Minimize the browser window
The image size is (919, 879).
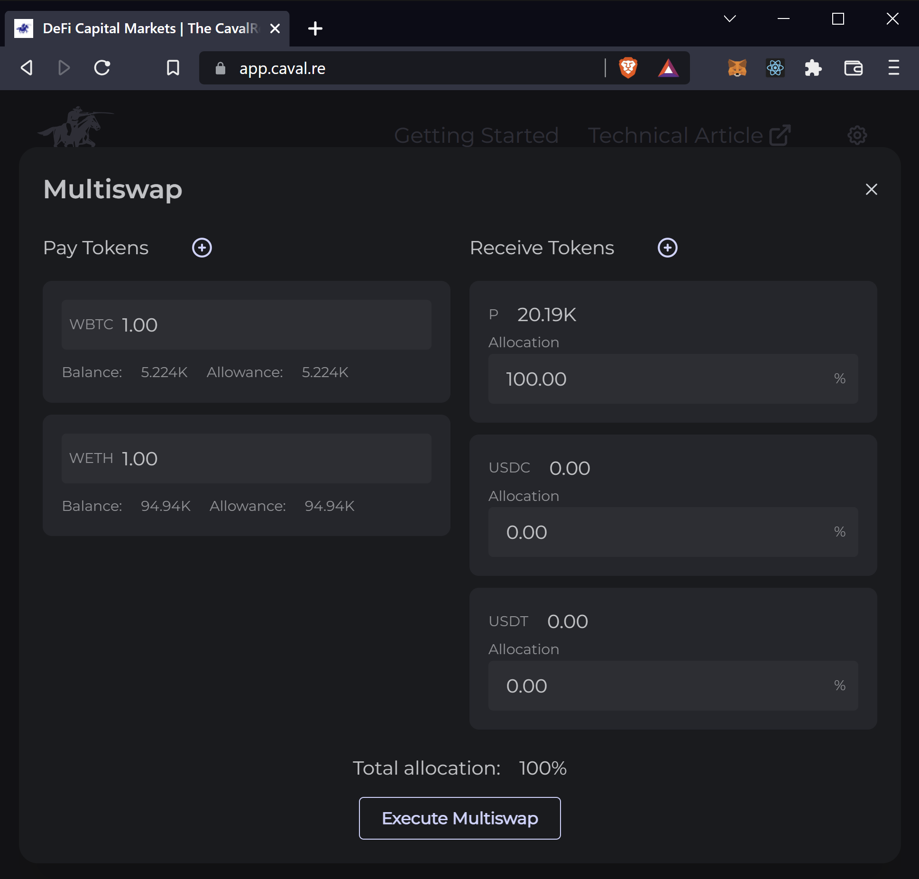784,19
